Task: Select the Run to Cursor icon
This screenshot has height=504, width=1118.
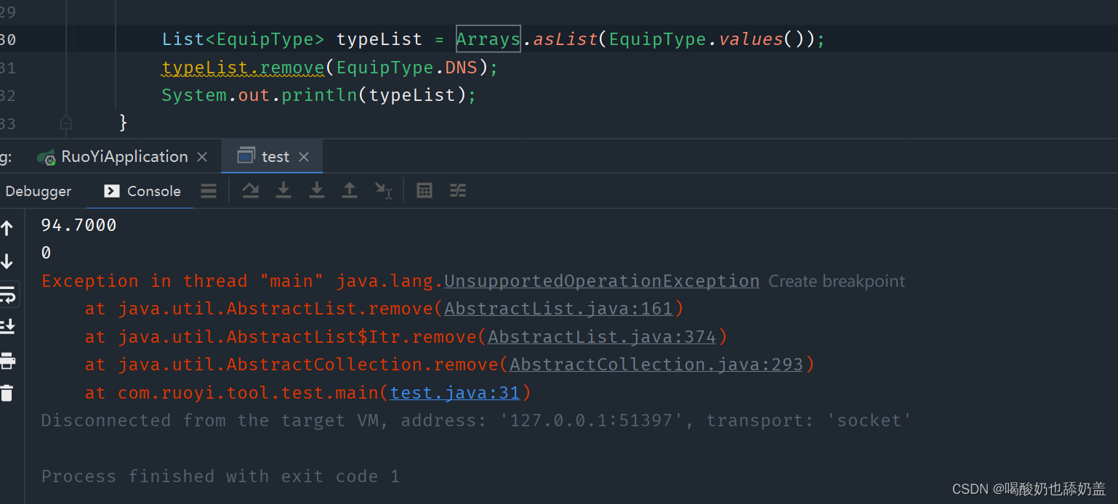Action: click(383, 190)
